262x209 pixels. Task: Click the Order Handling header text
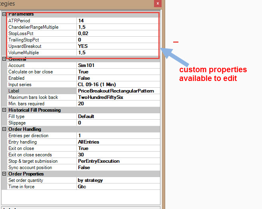[25, 129]
